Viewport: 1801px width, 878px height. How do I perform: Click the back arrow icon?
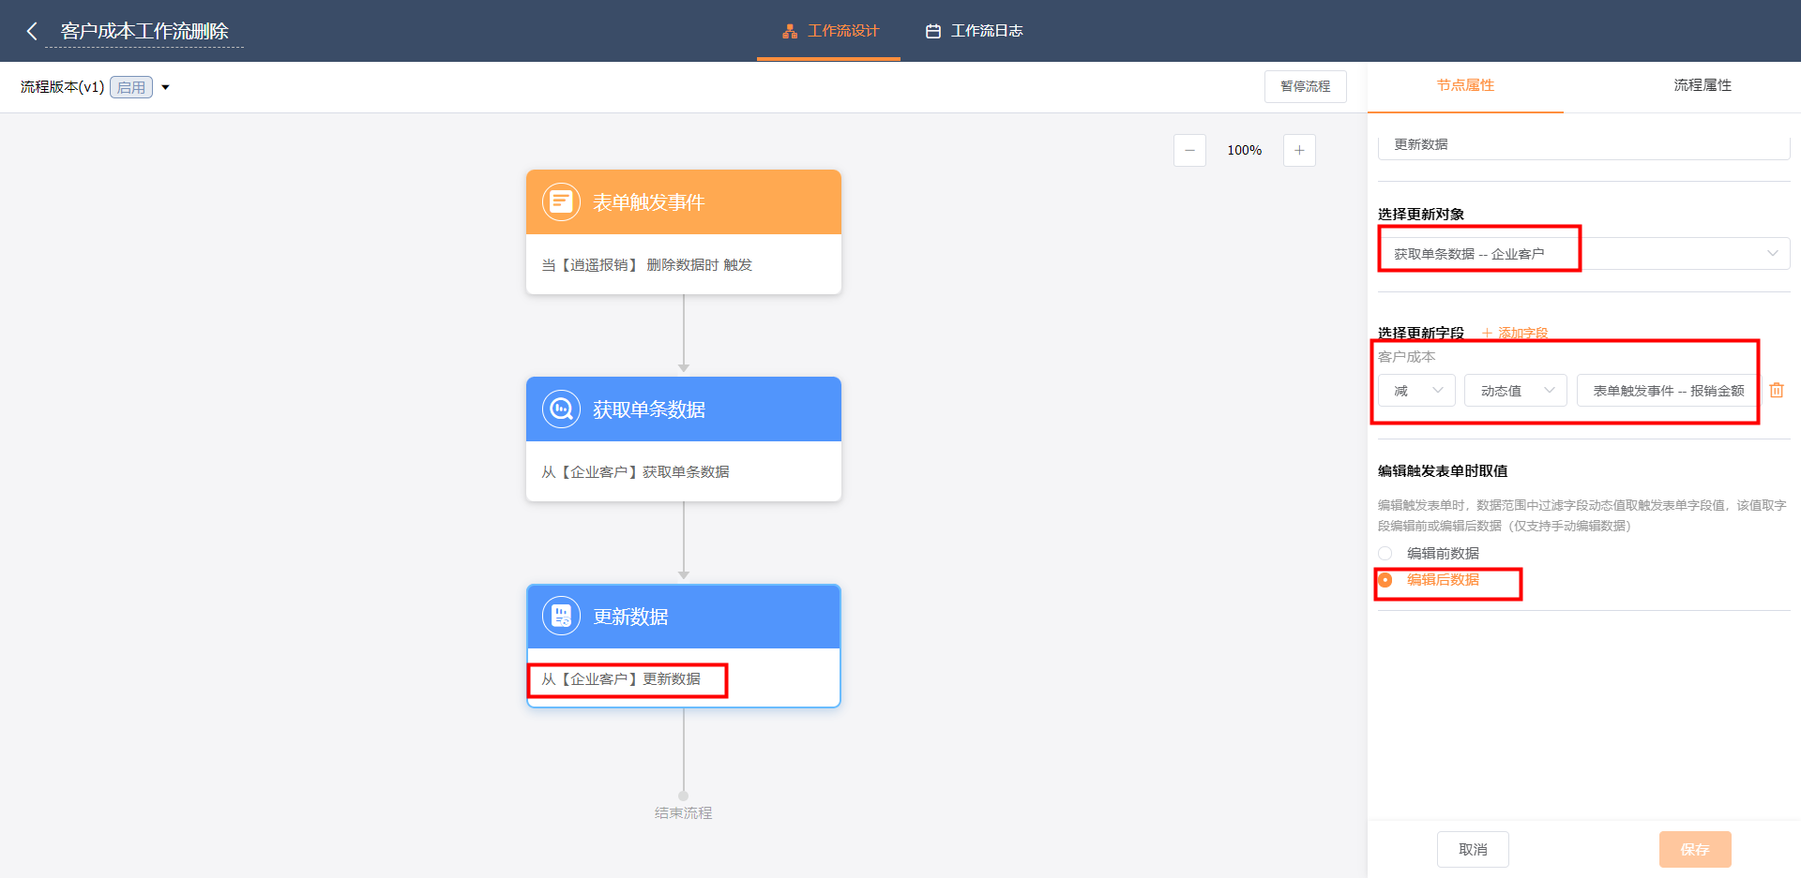pos(32,31)
